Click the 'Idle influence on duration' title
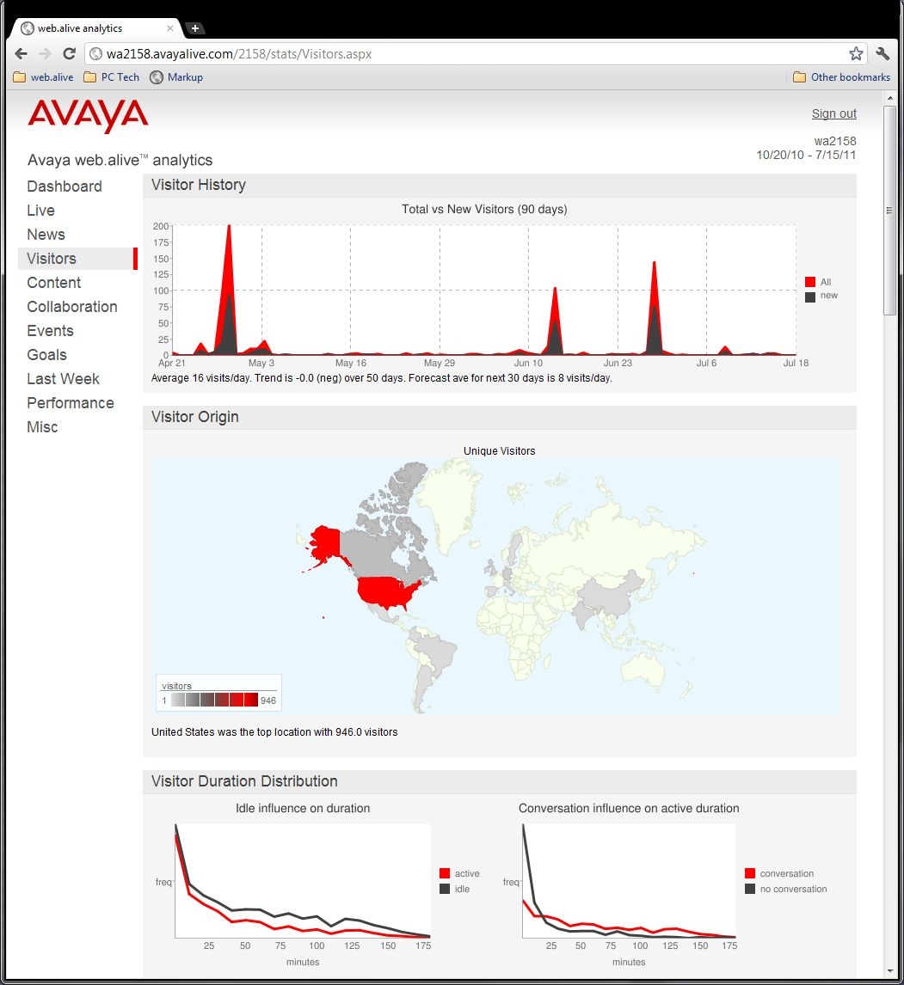 coord(303,809)
